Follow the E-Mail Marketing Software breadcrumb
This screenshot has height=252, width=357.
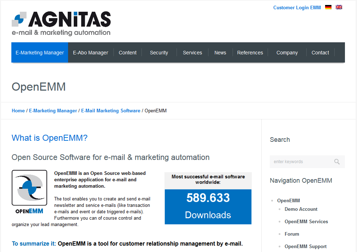pos(111,111)
